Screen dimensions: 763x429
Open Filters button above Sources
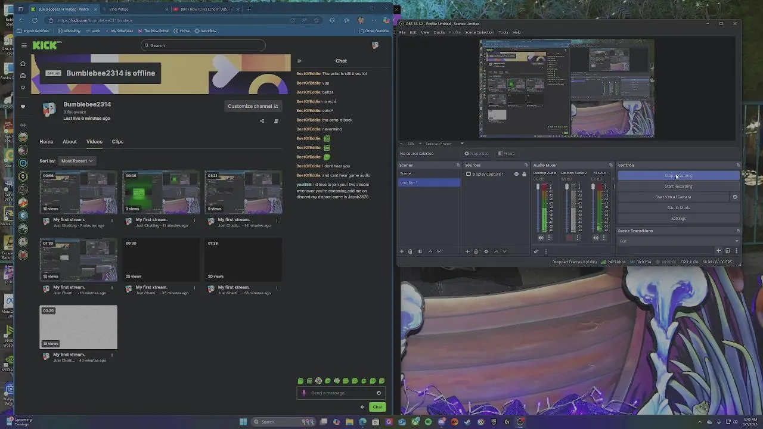(x=507, y=154)
